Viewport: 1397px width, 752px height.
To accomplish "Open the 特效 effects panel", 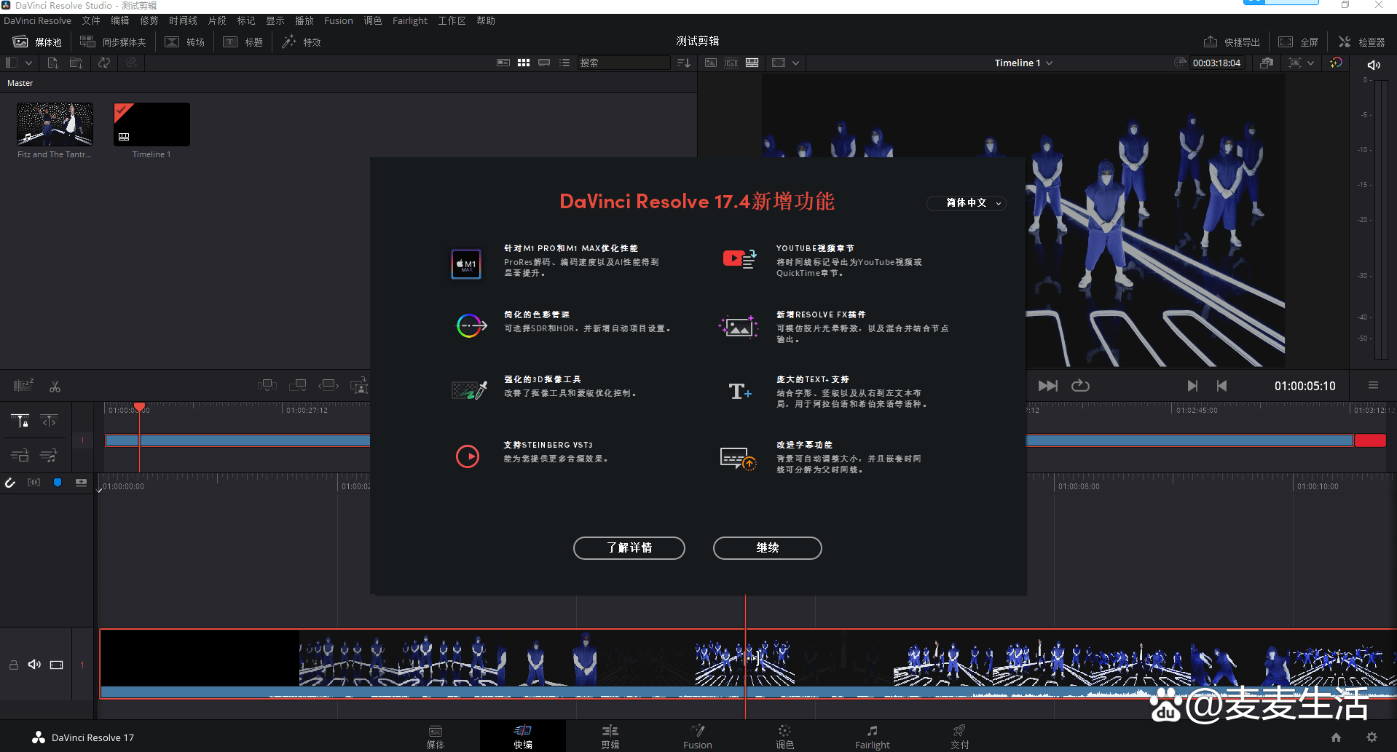I will pyautogui.click(x=302, y=42).
